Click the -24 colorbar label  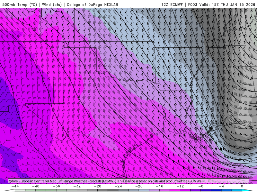pyautogui.click(x=118, y=186)
